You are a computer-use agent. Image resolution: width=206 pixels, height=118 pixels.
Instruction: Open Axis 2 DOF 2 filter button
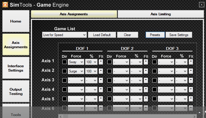[x=146, y=71]
